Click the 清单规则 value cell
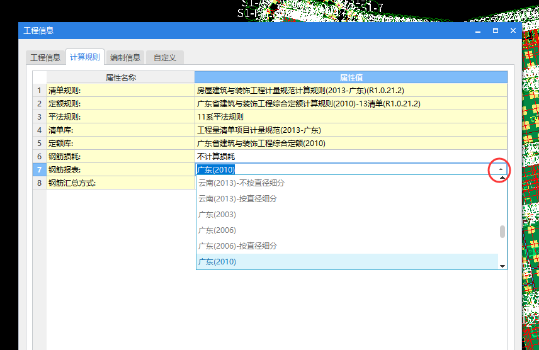 coord(351,91)
